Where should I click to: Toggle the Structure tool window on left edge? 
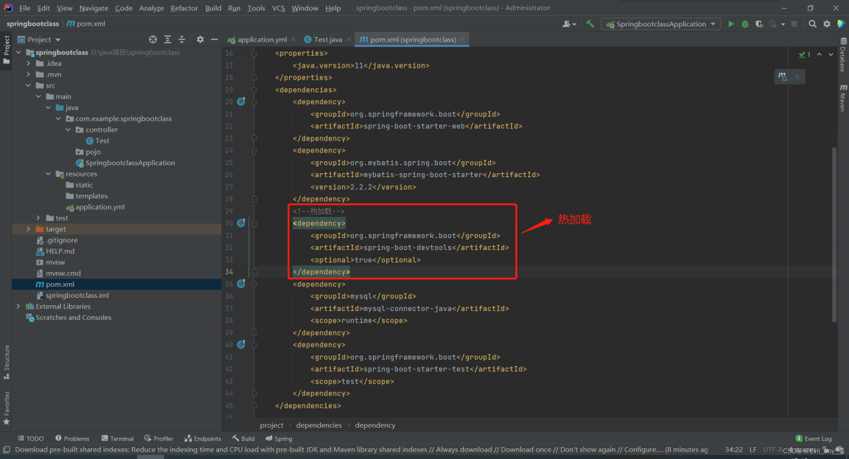7,361
